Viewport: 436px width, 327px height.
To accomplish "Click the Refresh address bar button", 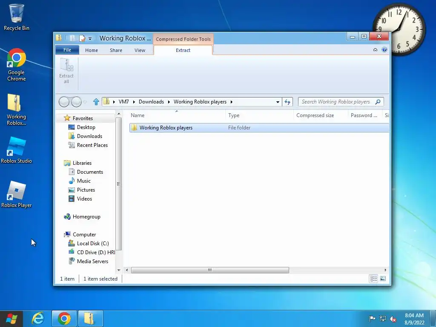I will (287, 102).
